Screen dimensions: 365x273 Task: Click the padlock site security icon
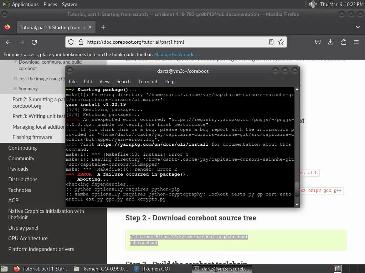tap(81, 42)
